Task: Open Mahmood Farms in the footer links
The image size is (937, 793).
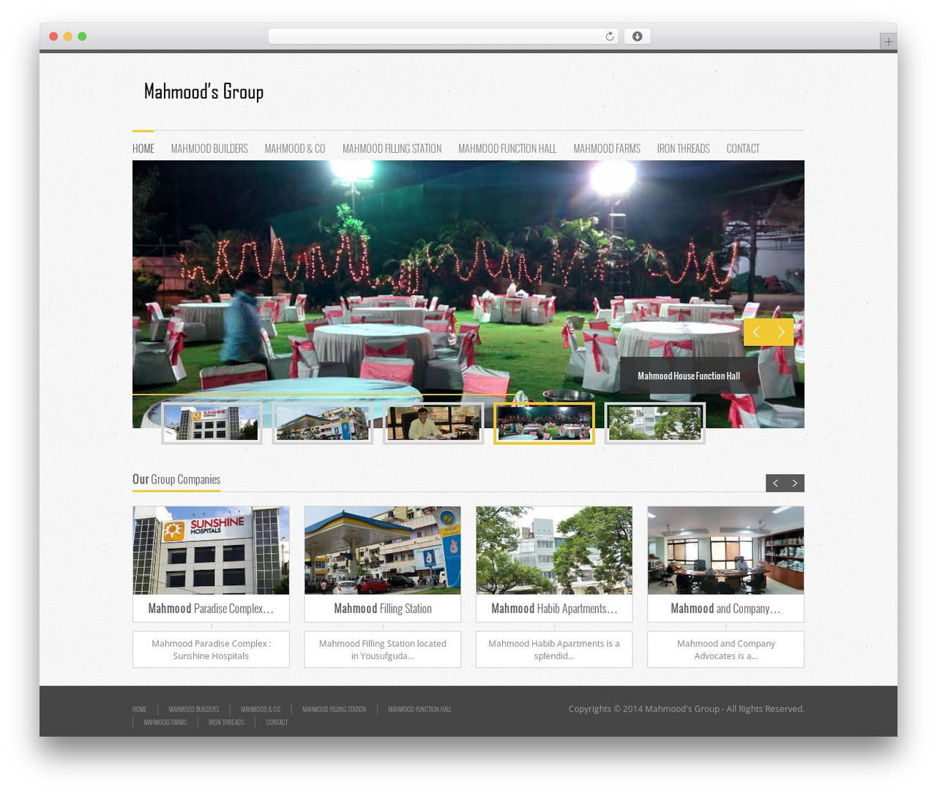Action: [165, 723]
